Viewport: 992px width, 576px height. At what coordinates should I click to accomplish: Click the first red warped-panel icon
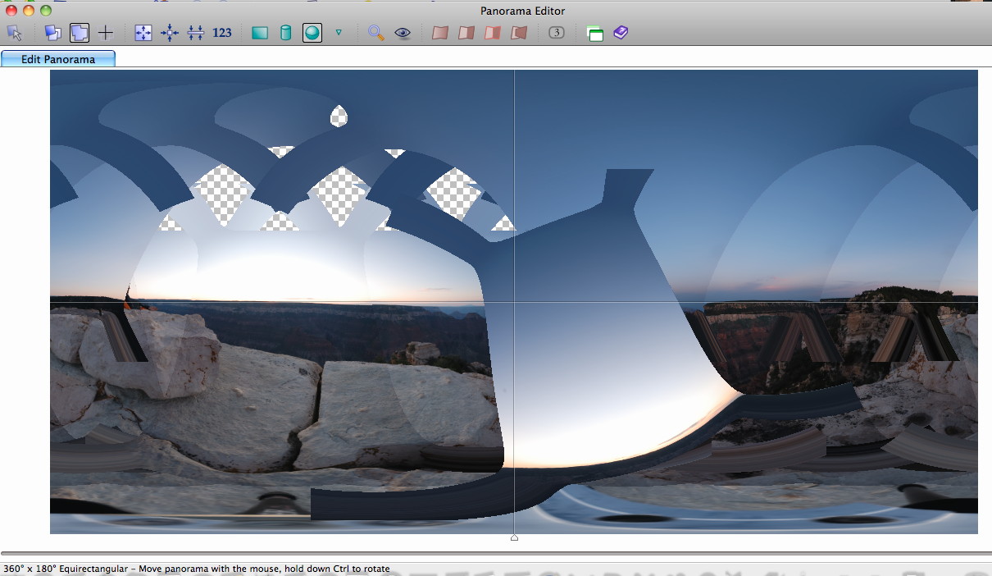(x=440, y=33)
